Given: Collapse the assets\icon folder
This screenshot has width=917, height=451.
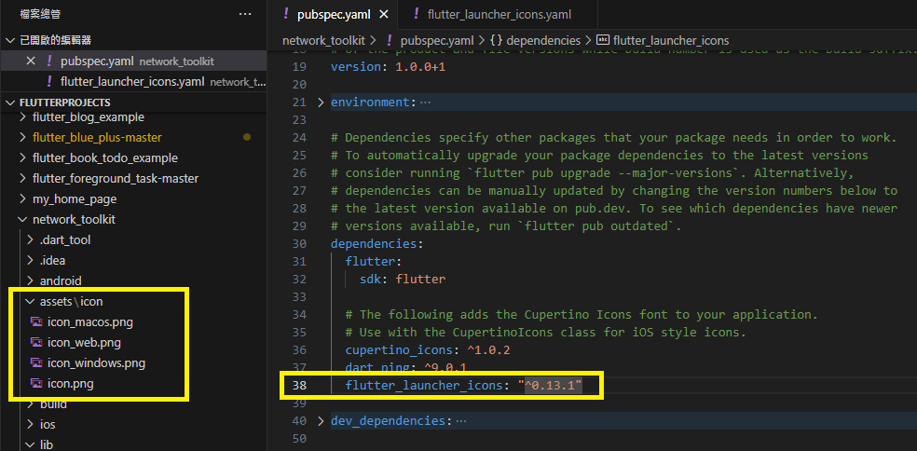Looking at the screenshot, I should click(29, 302).
